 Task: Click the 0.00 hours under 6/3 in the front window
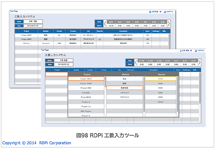[193, 64]
